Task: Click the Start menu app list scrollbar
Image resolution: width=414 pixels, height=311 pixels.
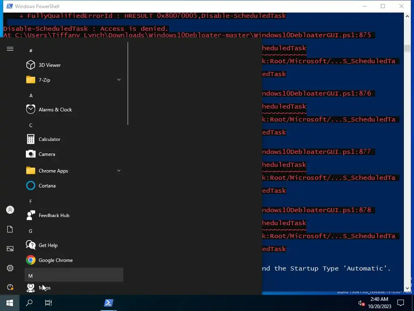Action: tap(128, 83)
